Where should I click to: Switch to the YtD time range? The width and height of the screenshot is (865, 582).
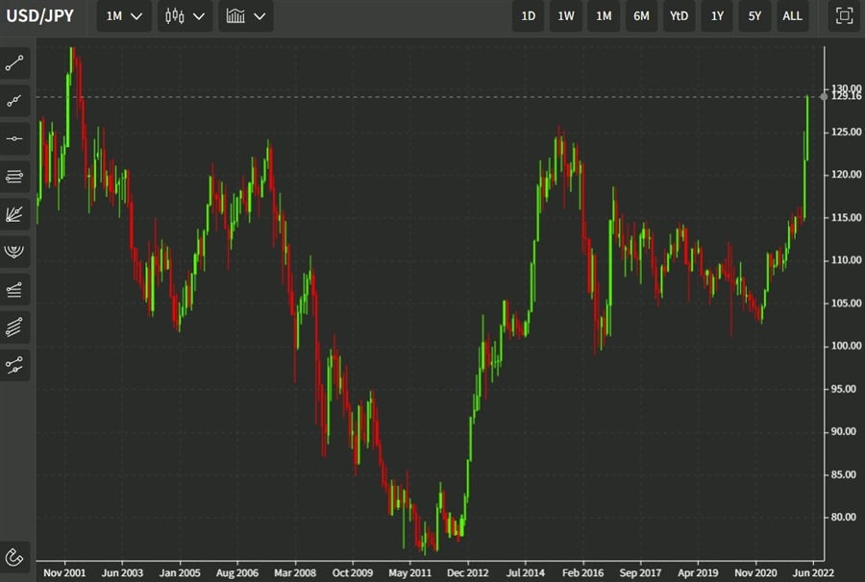(679, 16)
